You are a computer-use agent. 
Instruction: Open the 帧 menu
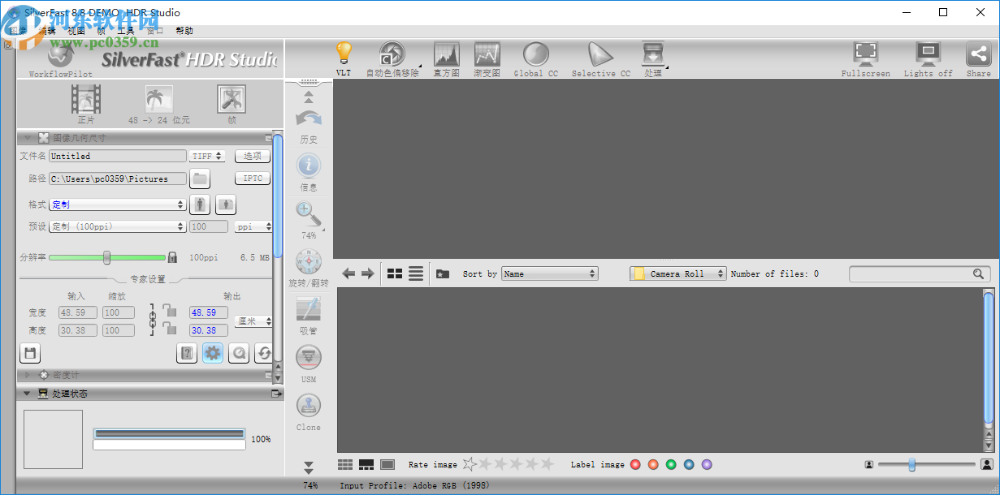point(102,31)
